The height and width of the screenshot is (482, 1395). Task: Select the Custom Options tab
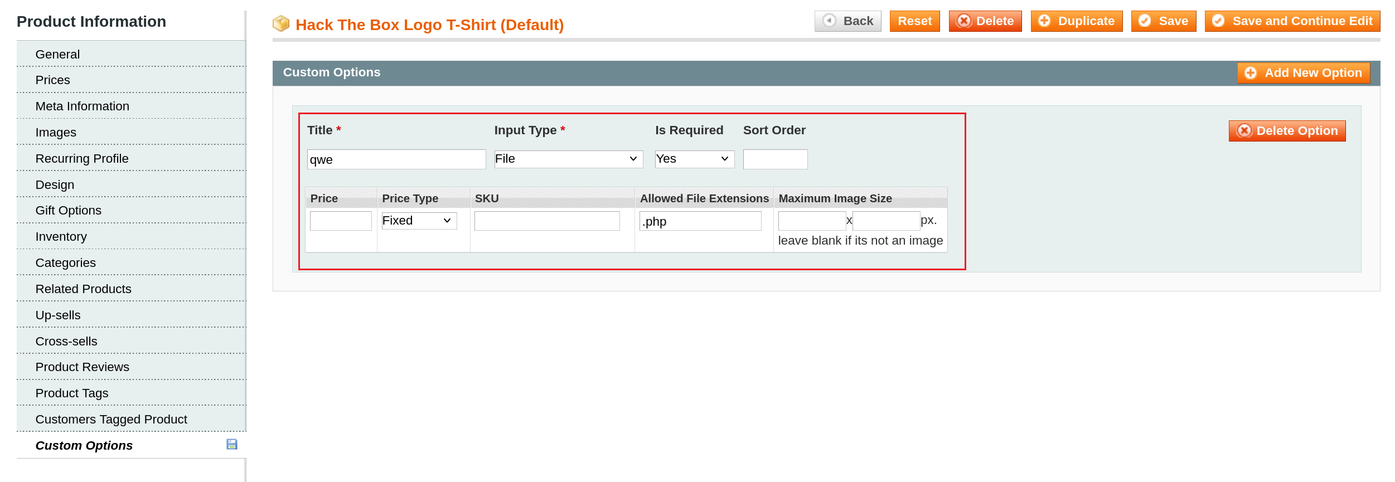click(131, 445)
